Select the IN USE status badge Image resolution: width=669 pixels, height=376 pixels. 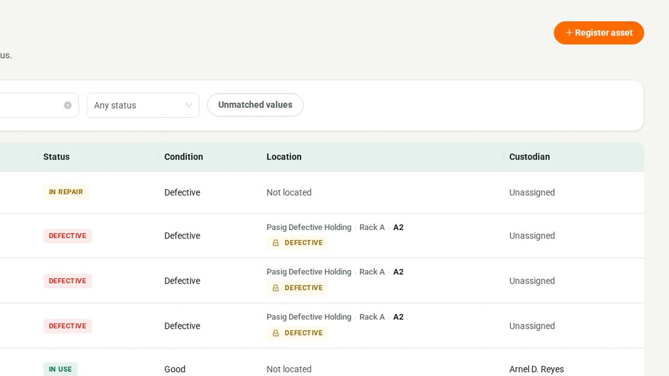[x=60, y=369]
